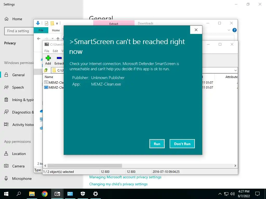Open the notification center icon
This screenshot has width=266, height=199.
(257, 194)
